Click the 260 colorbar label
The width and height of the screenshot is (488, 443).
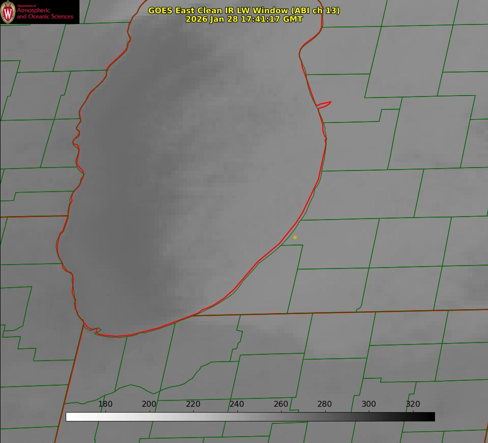(281, 404)
